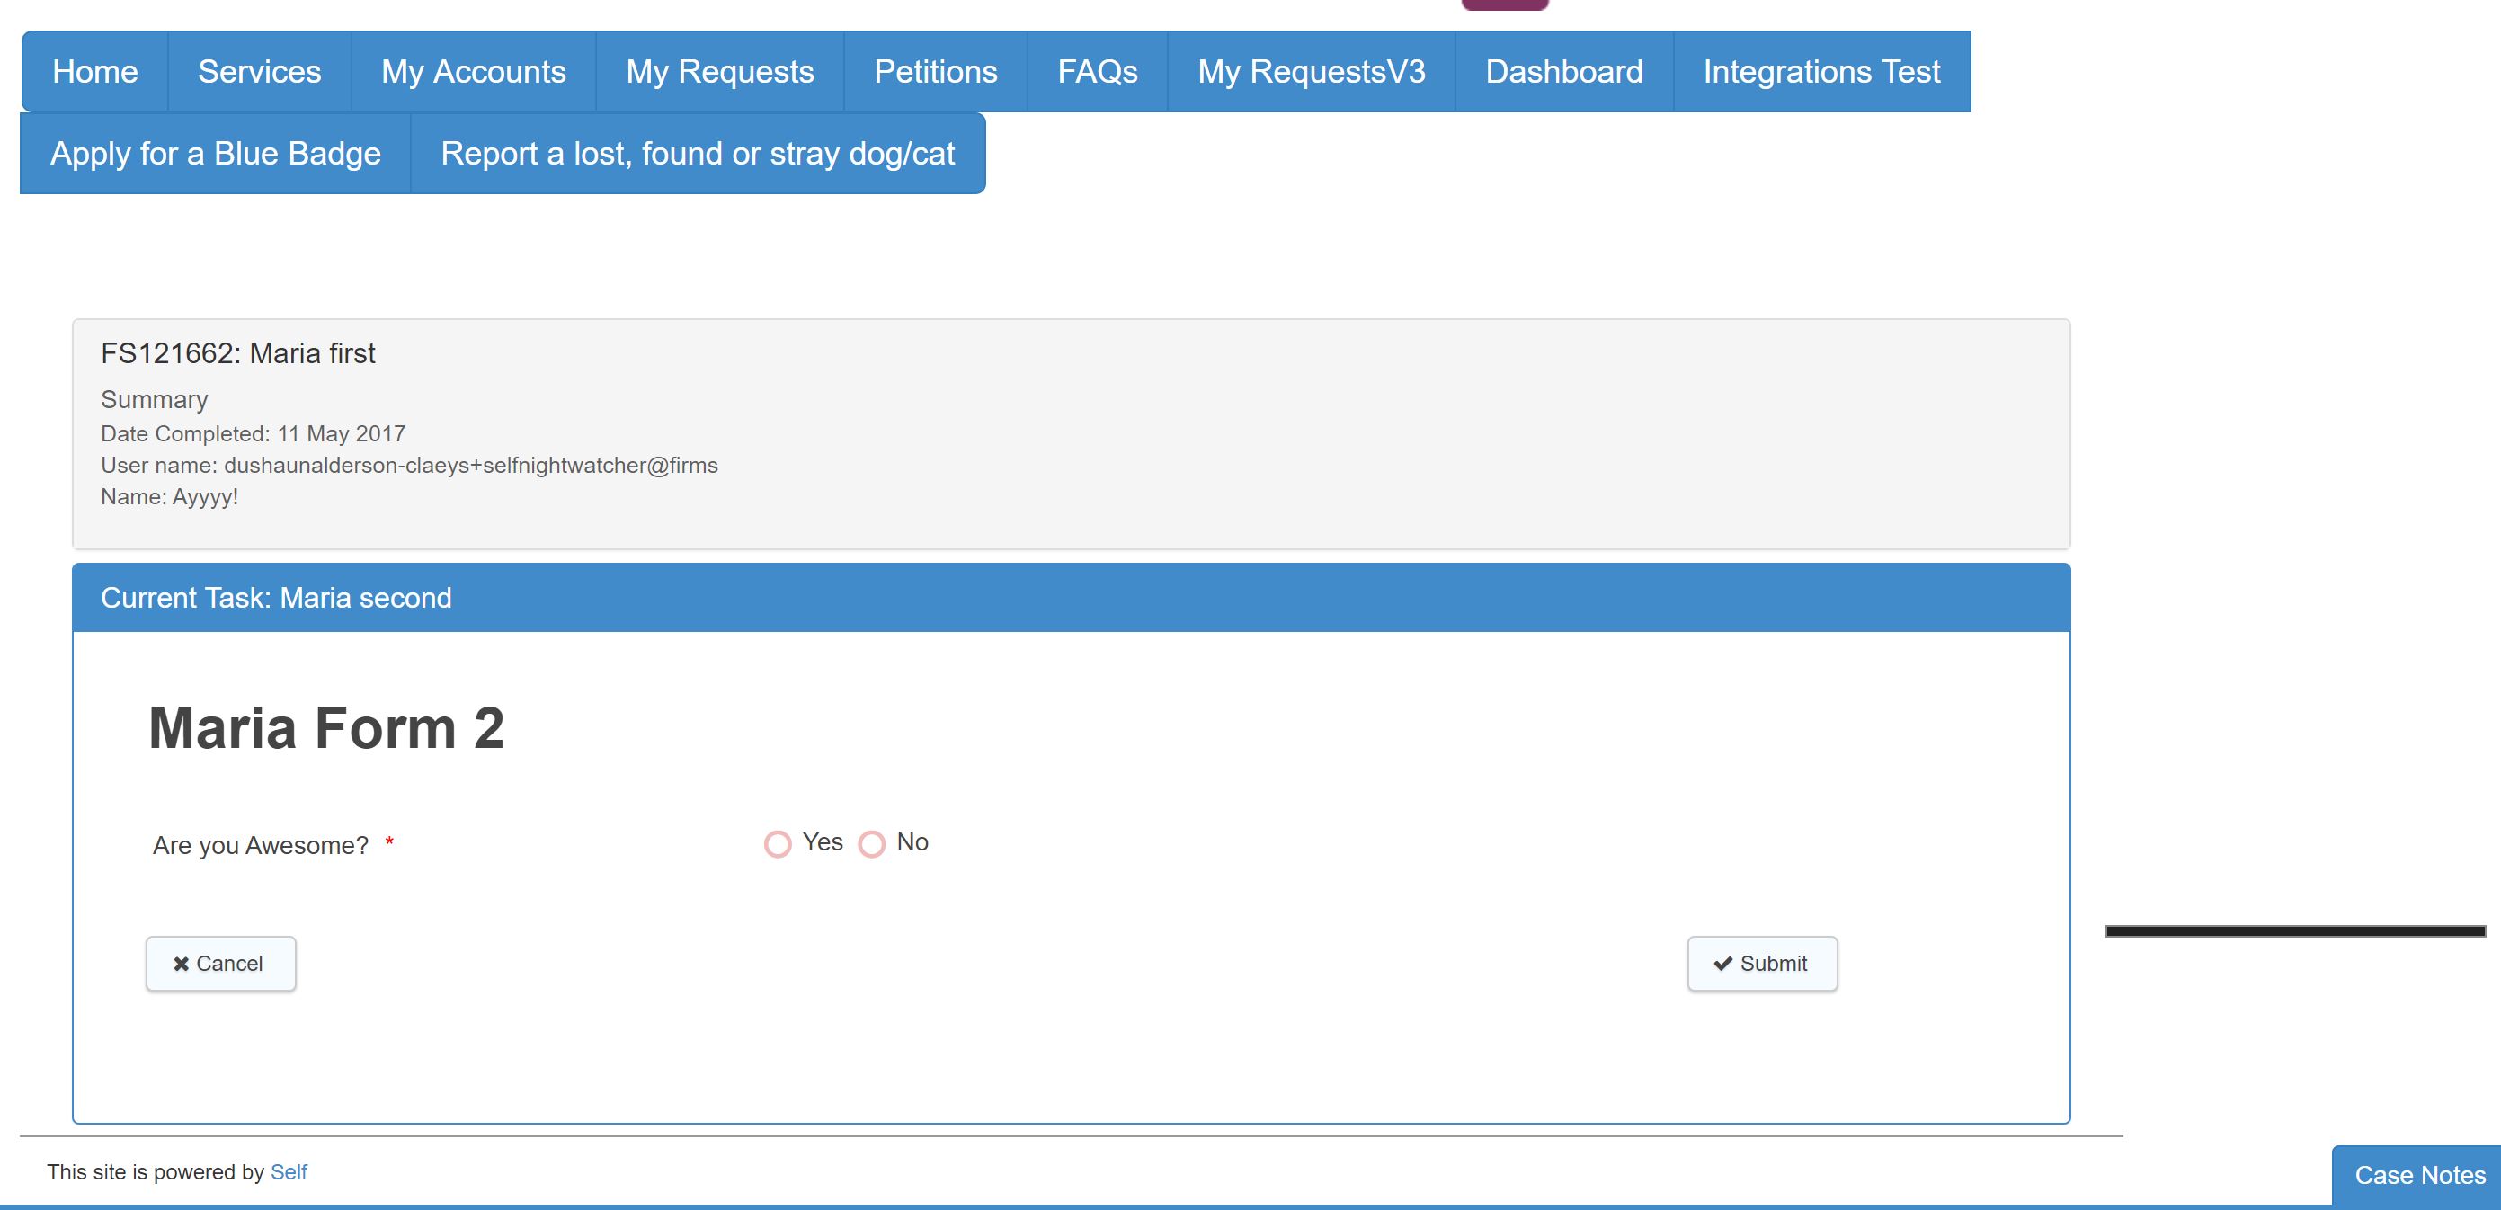Image resolution: width=2501 pixels, height=1210 pixels.
Task: Open Report a lost, found or stray dog/cat
Action: [697, 154]
